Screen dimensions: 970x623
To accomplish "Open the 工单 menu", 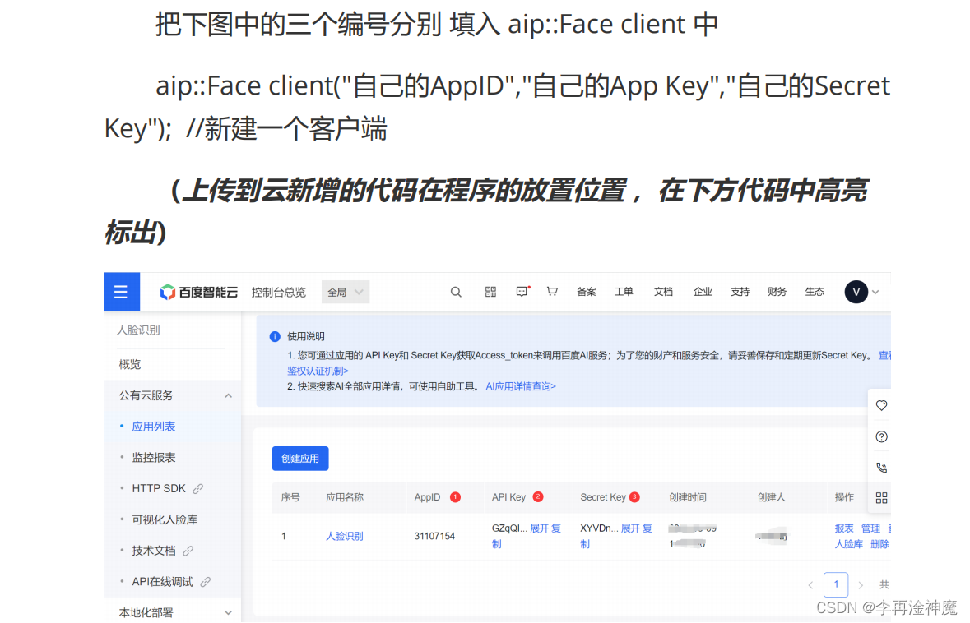I will pos(624,292).
